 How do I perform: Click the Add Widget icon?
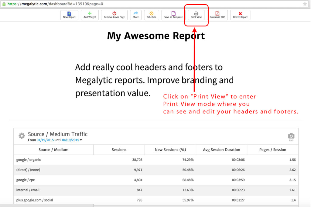90,15
